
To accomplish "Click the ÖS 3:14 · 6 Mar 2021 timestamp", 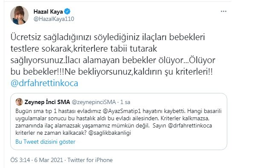I will tap(37, 160).
